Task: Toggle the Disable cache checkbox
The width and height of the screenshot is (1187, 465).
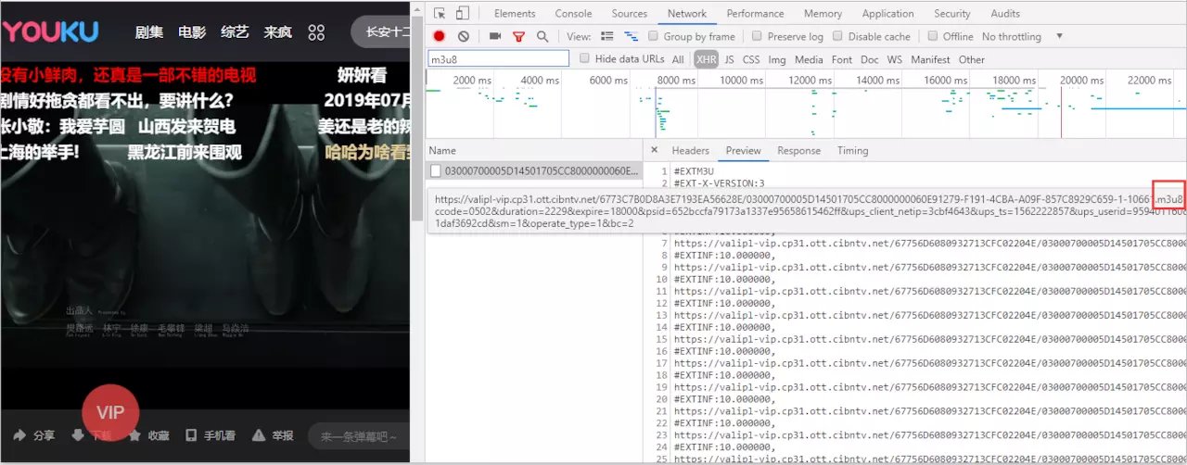Action: click(837, 37)
